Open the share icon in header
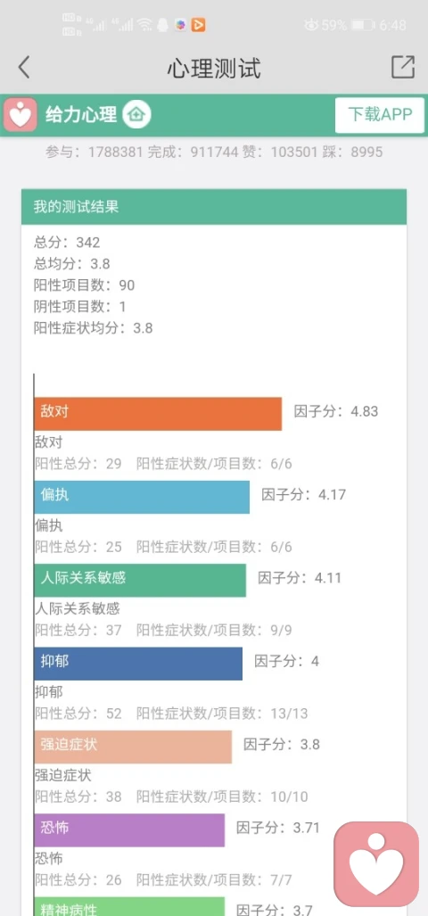 [x=403, y=67]
